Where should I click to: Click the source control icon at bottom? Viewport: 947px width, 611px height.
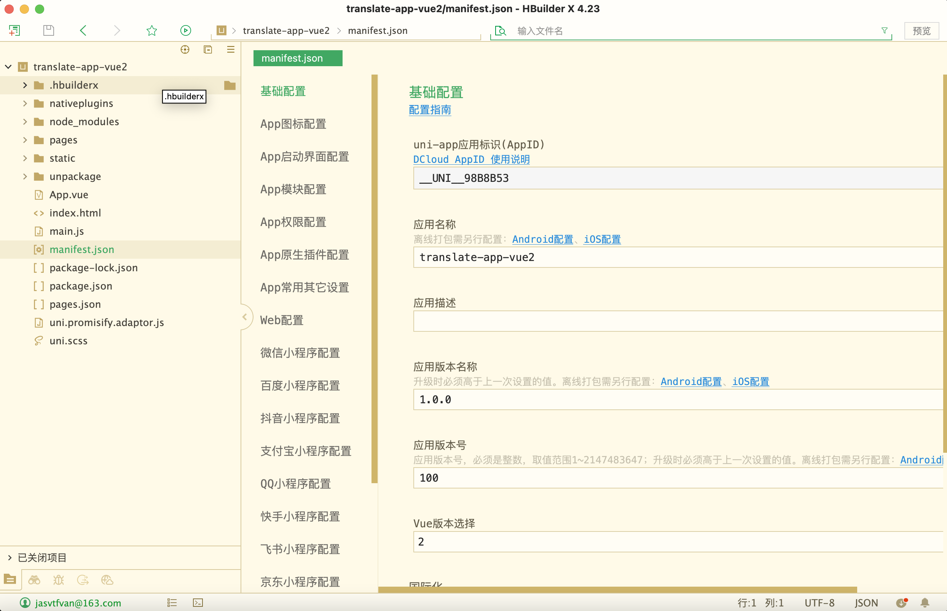[83, 580]
